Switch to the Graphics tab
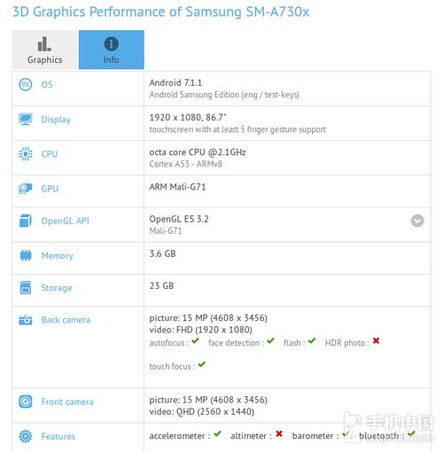This screenshot has height=452, width=443. point(44,50)
